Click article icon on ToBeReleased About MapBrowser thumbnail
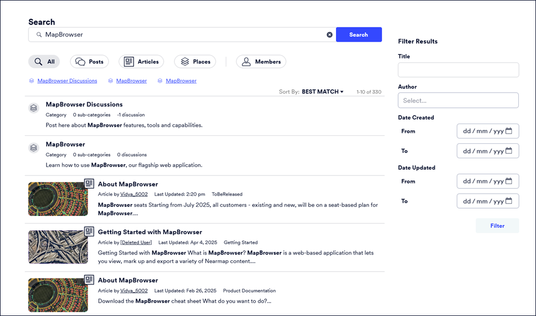This screenshot has width=536, height=316. pos(89,183)
